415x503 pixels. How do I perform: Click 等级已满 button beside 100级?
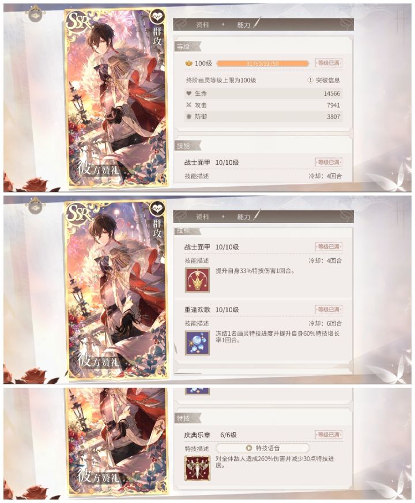329,63
